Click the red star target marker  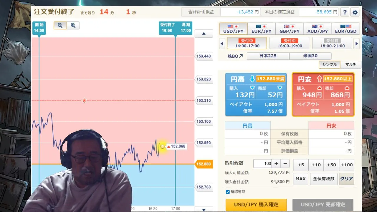pos(85,100)
